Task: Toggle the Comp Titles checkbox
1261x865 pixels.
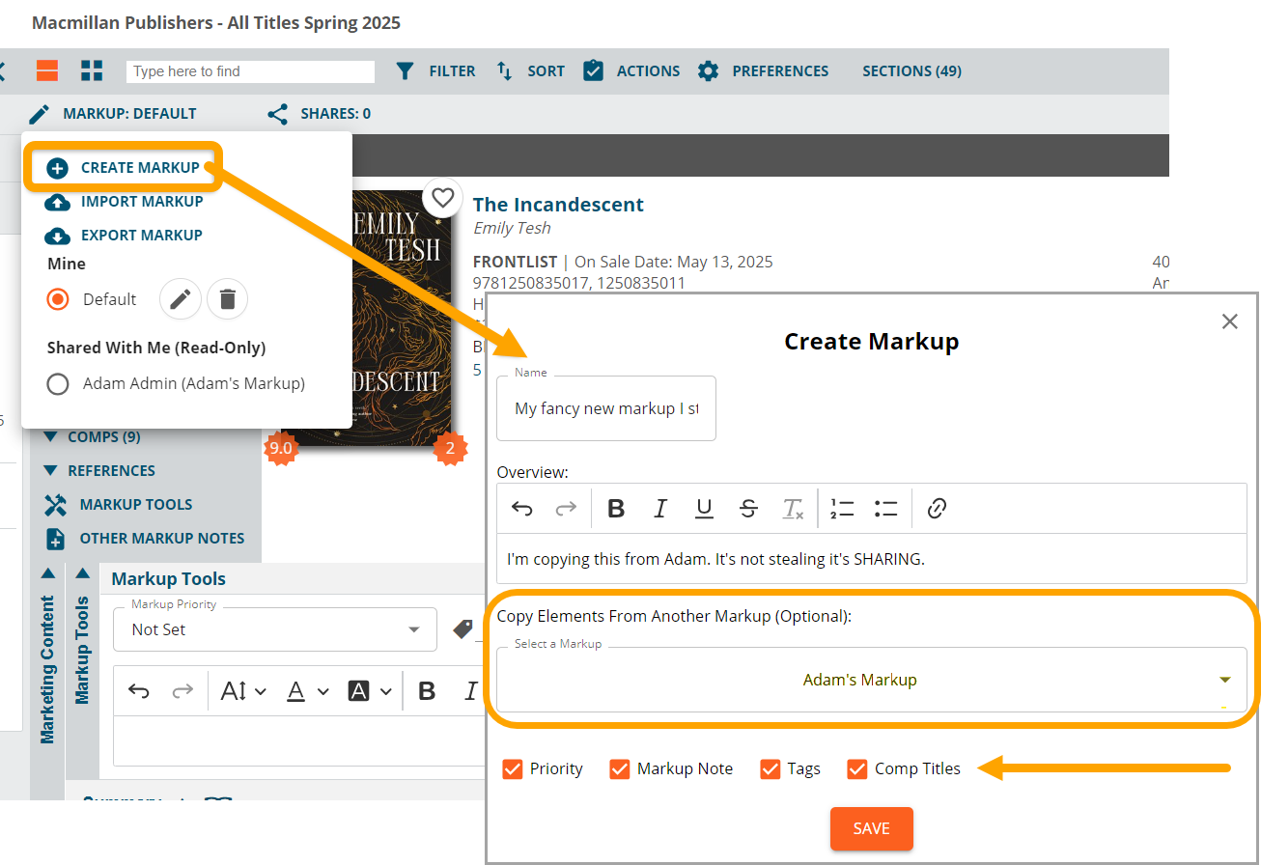Action: (856, 768)
